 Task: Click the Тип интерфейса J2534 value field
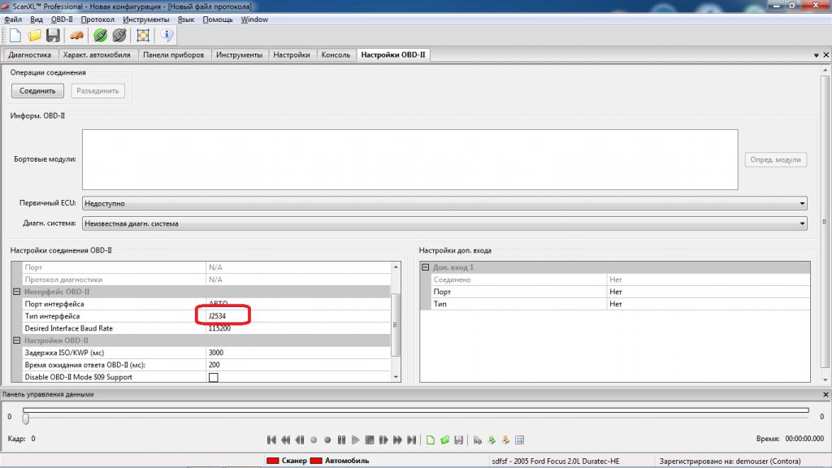(223, 316)
